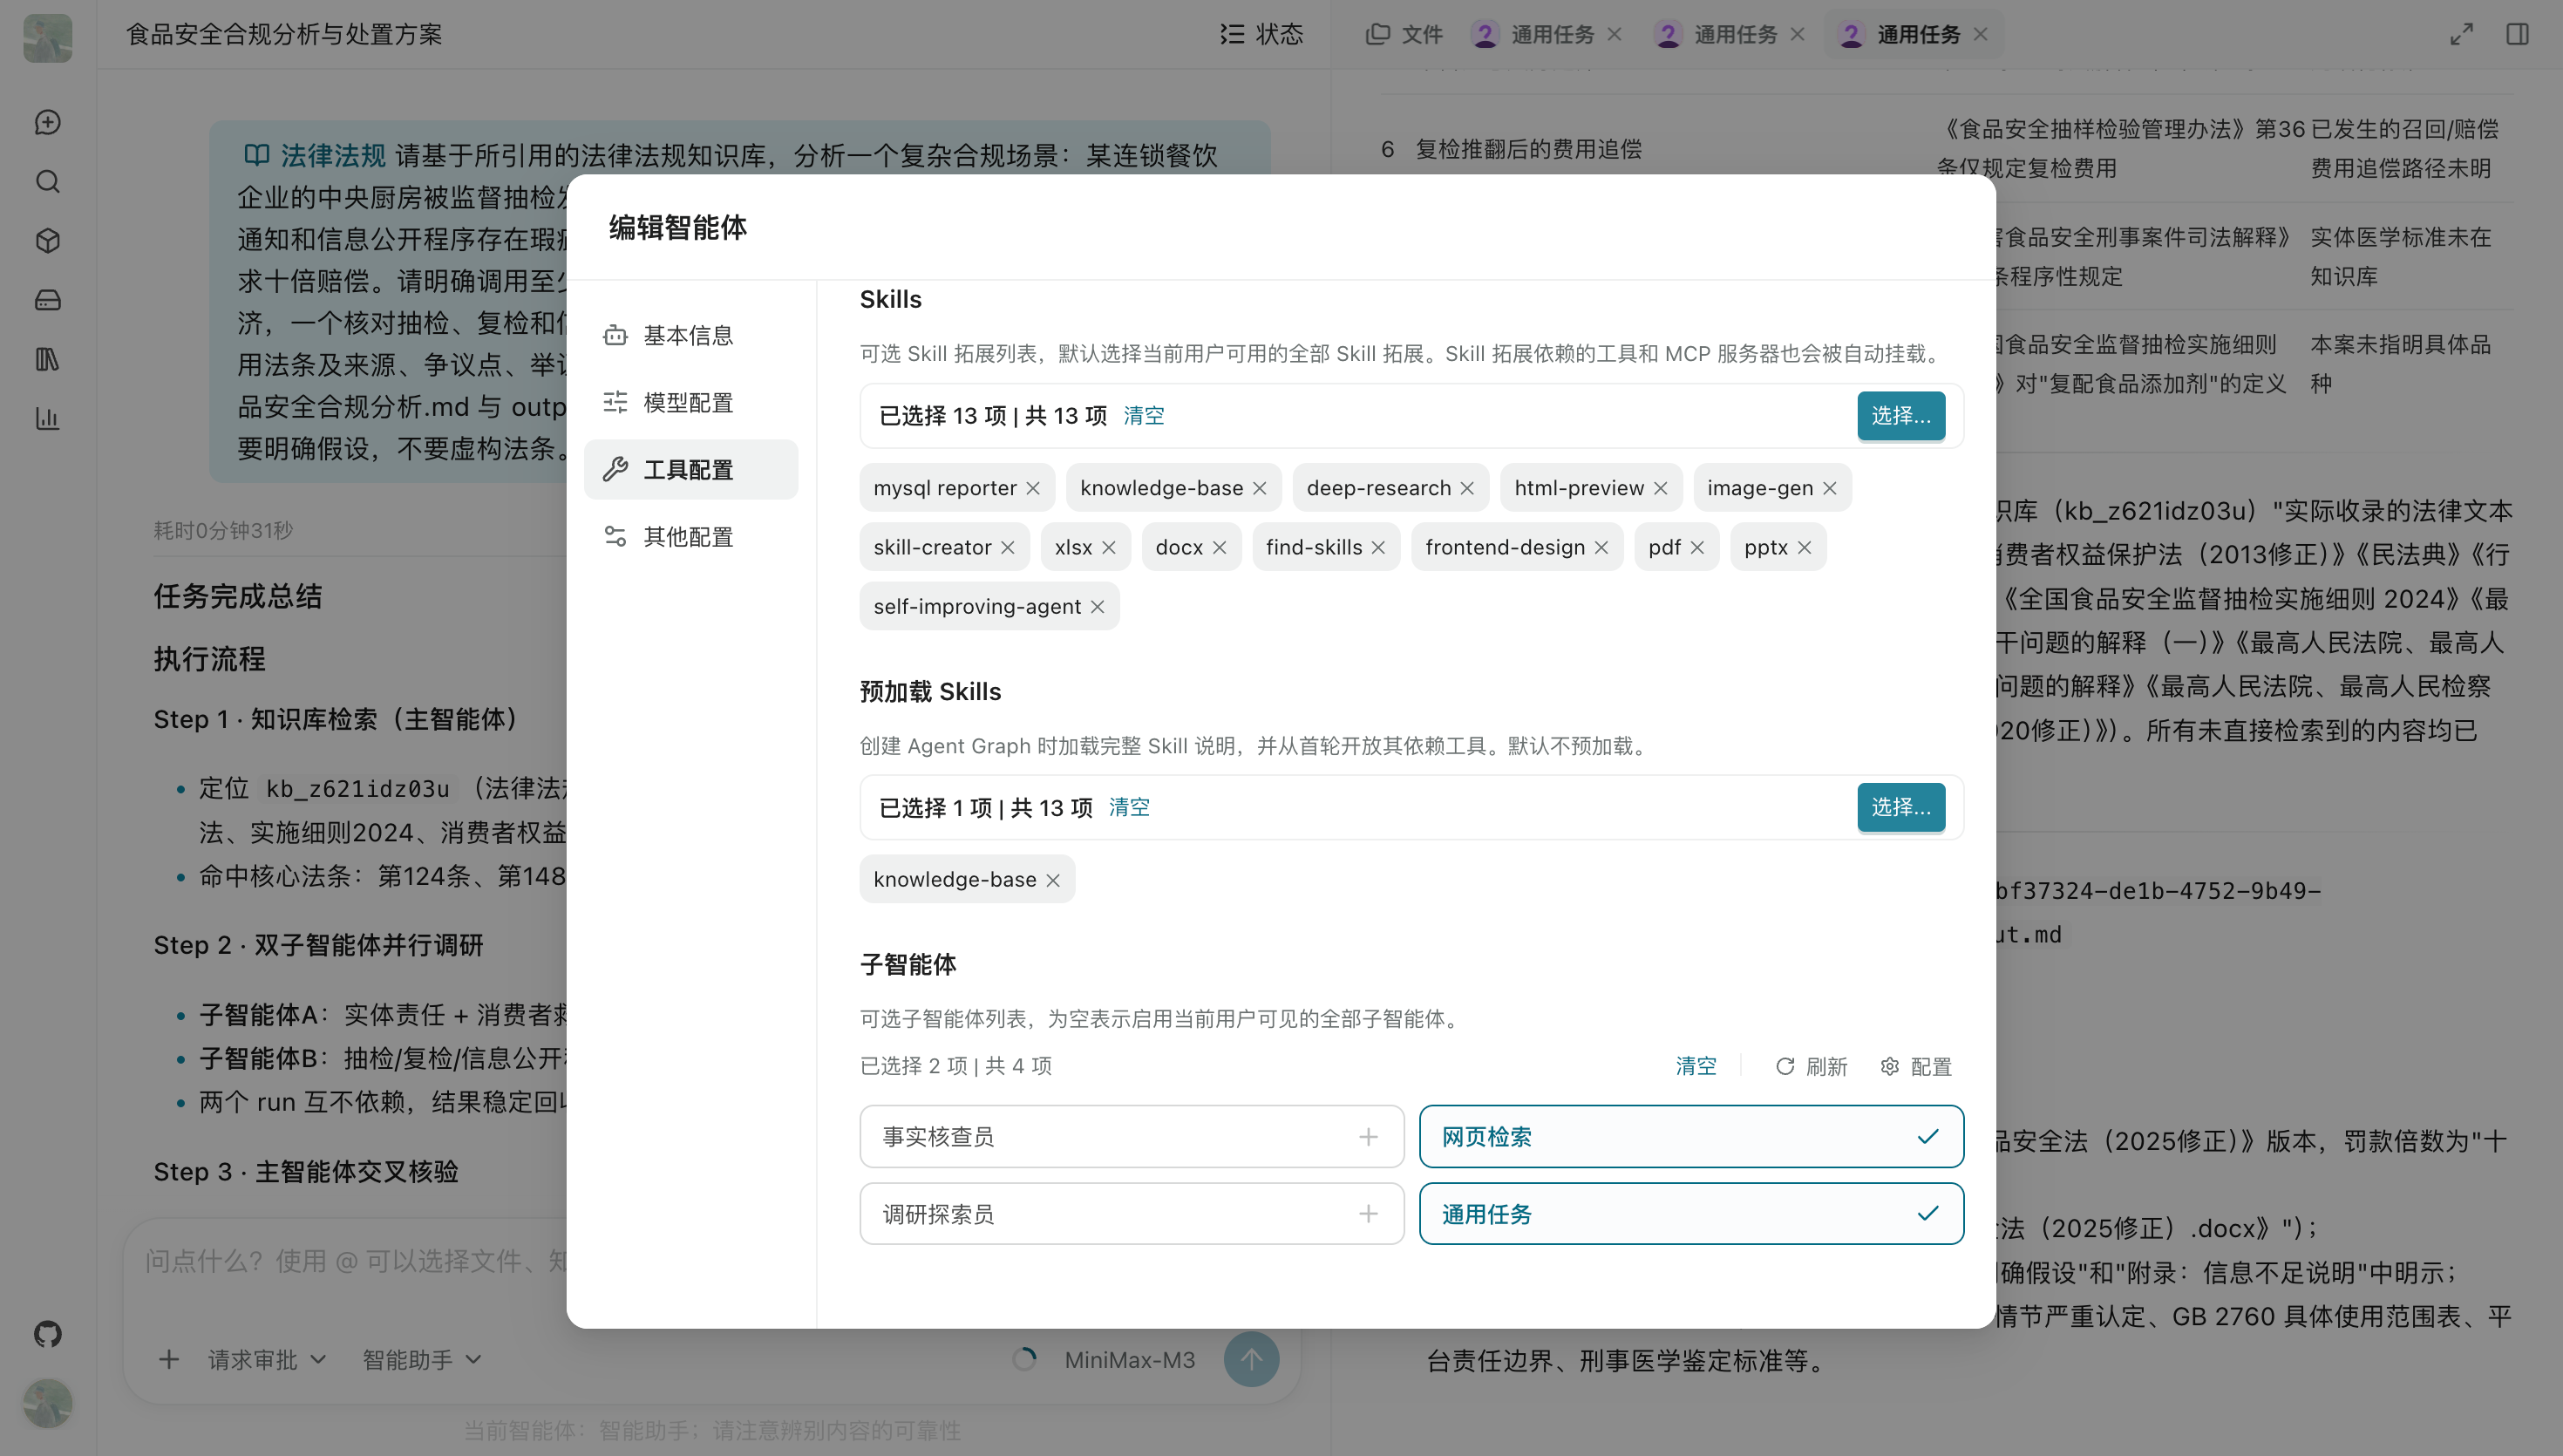2563x1456 pixels.
Task: Add the 事实核查员 sub-agent
Action: (1132, 1136)
